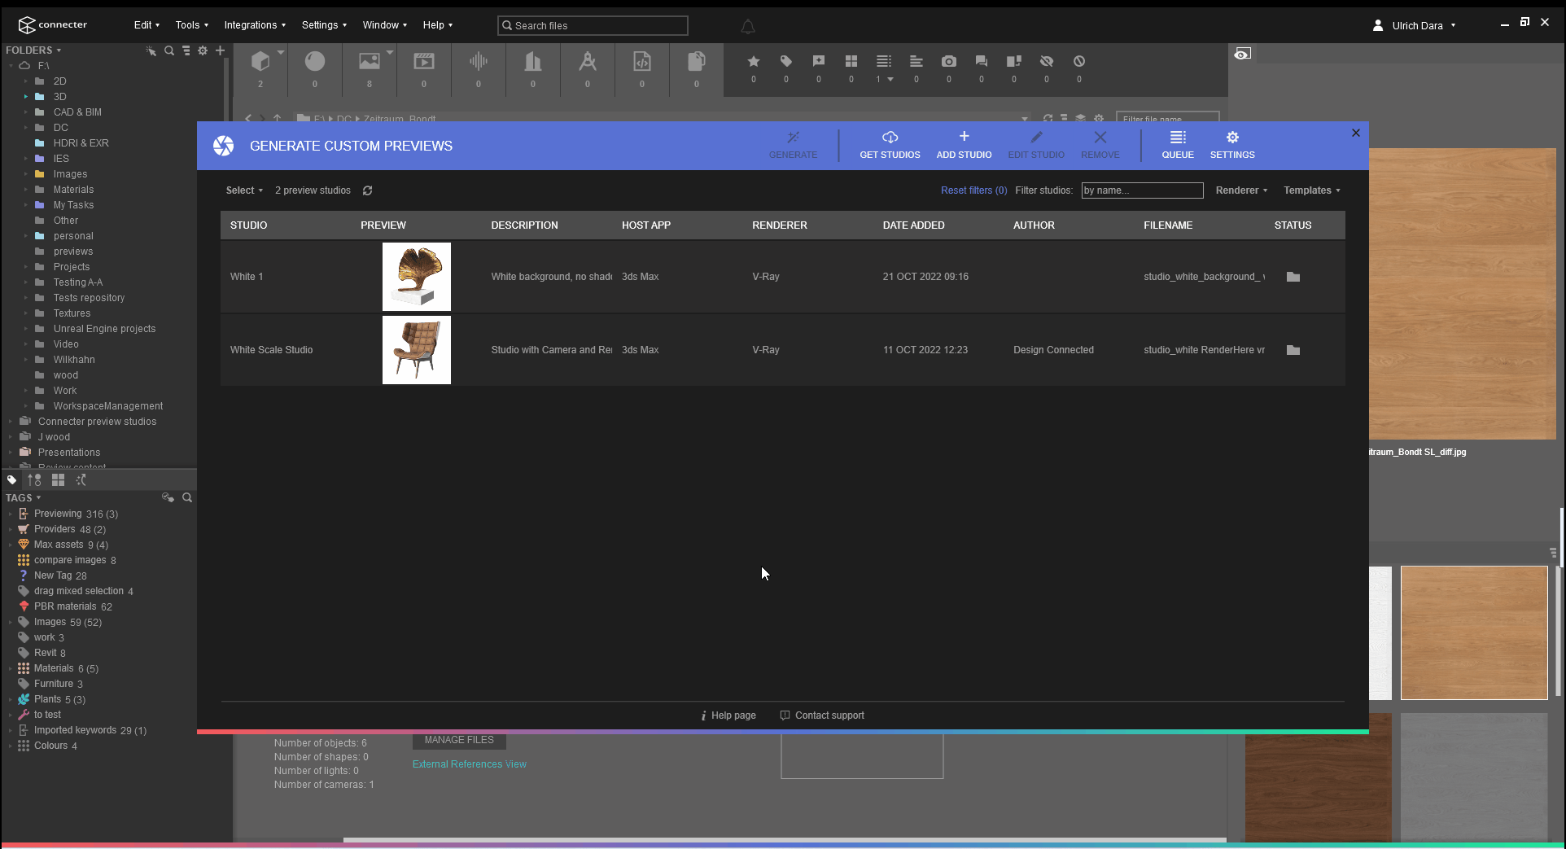This screenshot has width=1566, height=849.
Task: Toggle the favorites star filter
Action: click(753, 61)
